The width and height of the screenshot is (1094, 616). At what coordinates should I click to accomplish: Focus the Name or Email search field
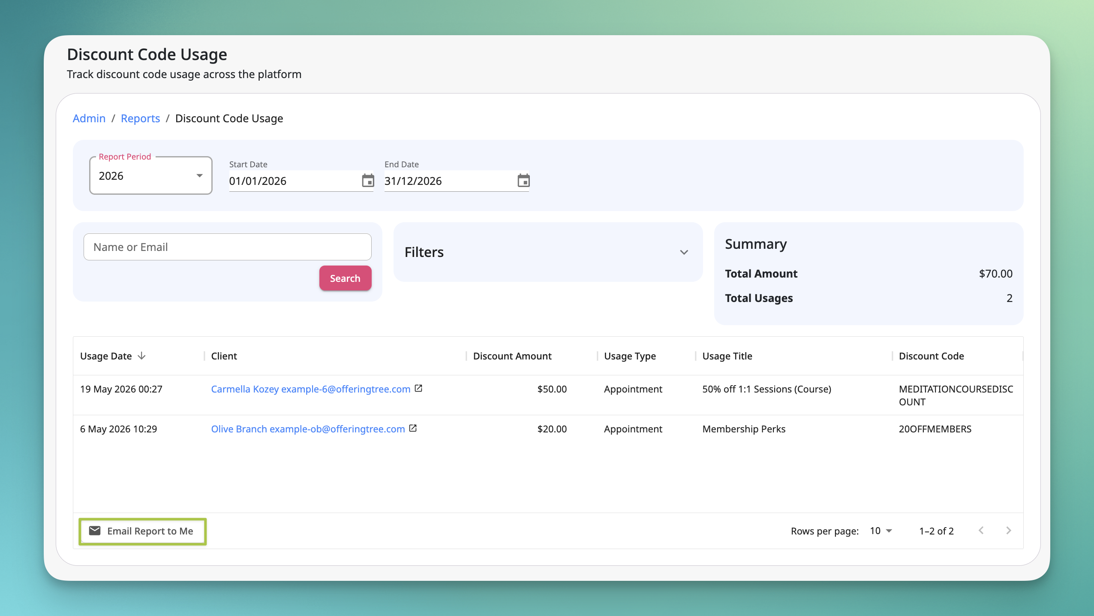click(x=227, y=247)
